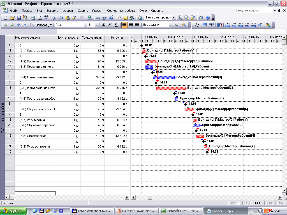
Task: Add task notes with the yellow note icon
Action: (125, 18)
